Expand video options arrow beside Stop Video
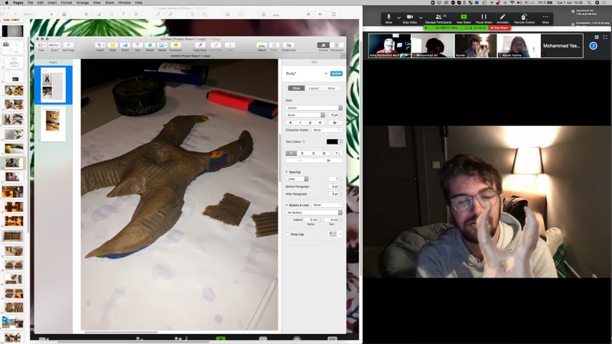This screenshot has width=612, height=344. (421, 18)
